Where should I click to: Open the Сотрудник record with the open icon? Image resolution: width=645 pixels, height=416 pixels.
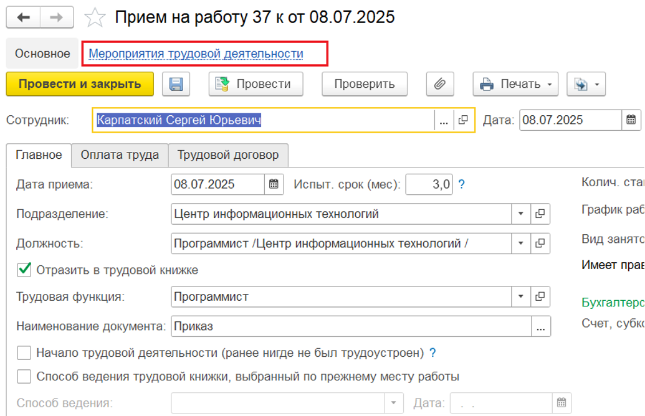click(x=463, y=120)
